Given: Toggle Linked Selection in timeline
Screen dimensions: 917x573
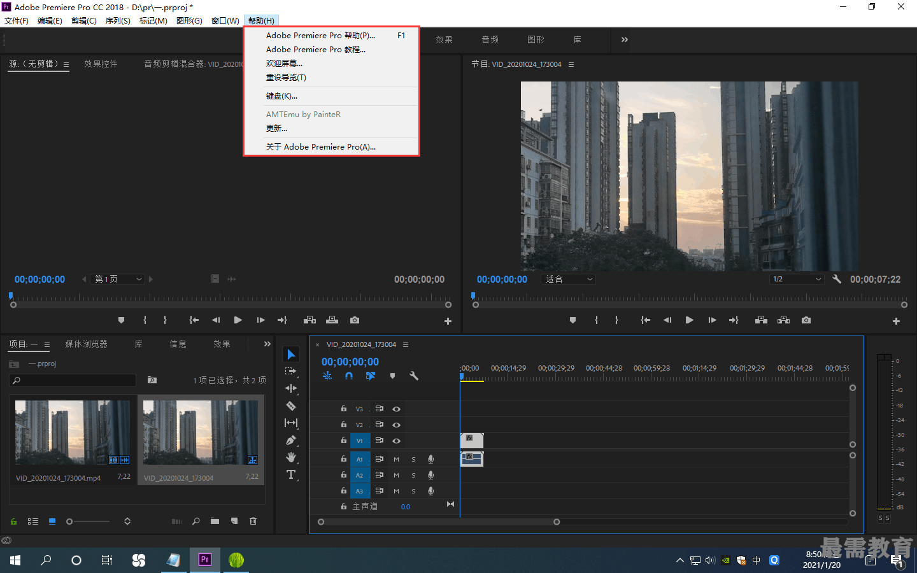Looking at the screenshot, I should click(x=371, y=376).
